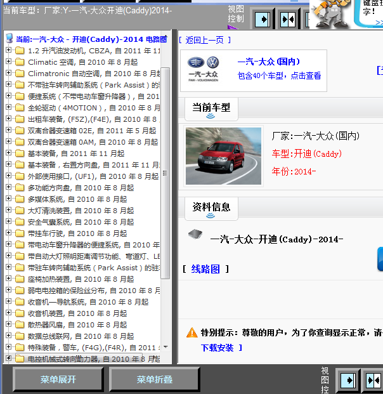Click the 菜单展开 button
Viewport: 383px width, 394px height.
(x=58, y=379)
